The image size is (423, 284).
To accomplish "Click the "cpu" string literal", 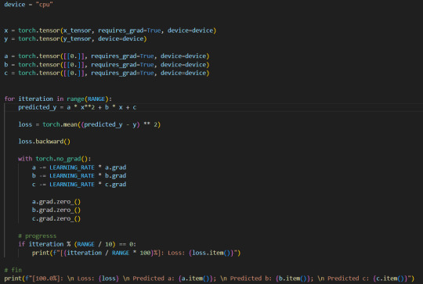I will pyautogui.click(x=44, y=5).
